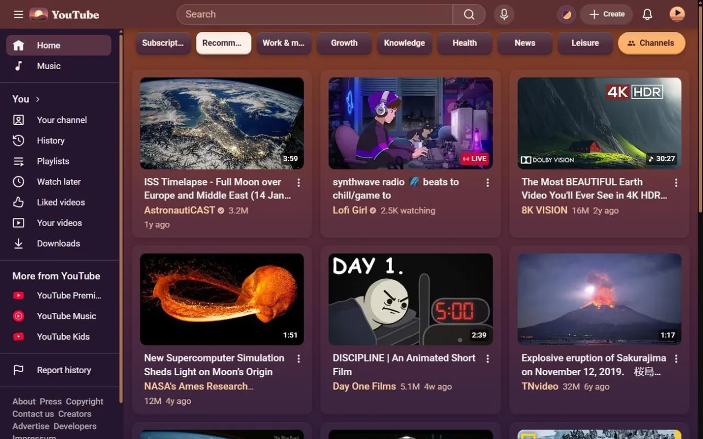This screenshot has height=439, width=703.
Task: Click the Create button
Action: [x=606, y=14]
